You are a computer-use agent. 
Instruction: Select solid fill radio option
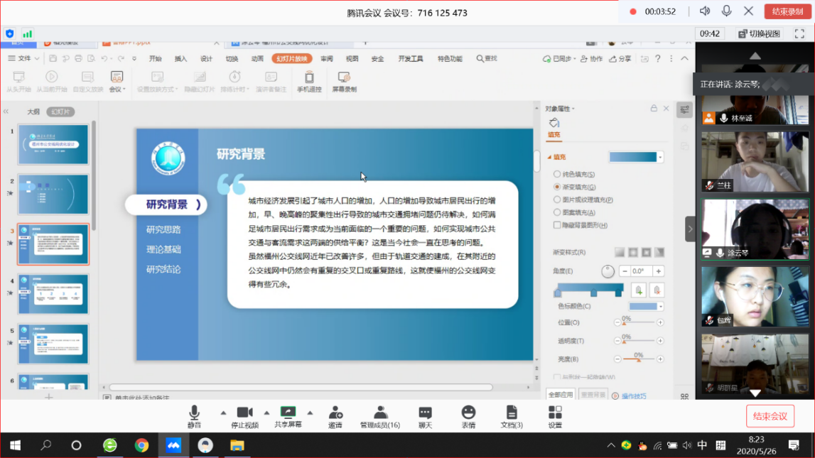pos(556,174)
